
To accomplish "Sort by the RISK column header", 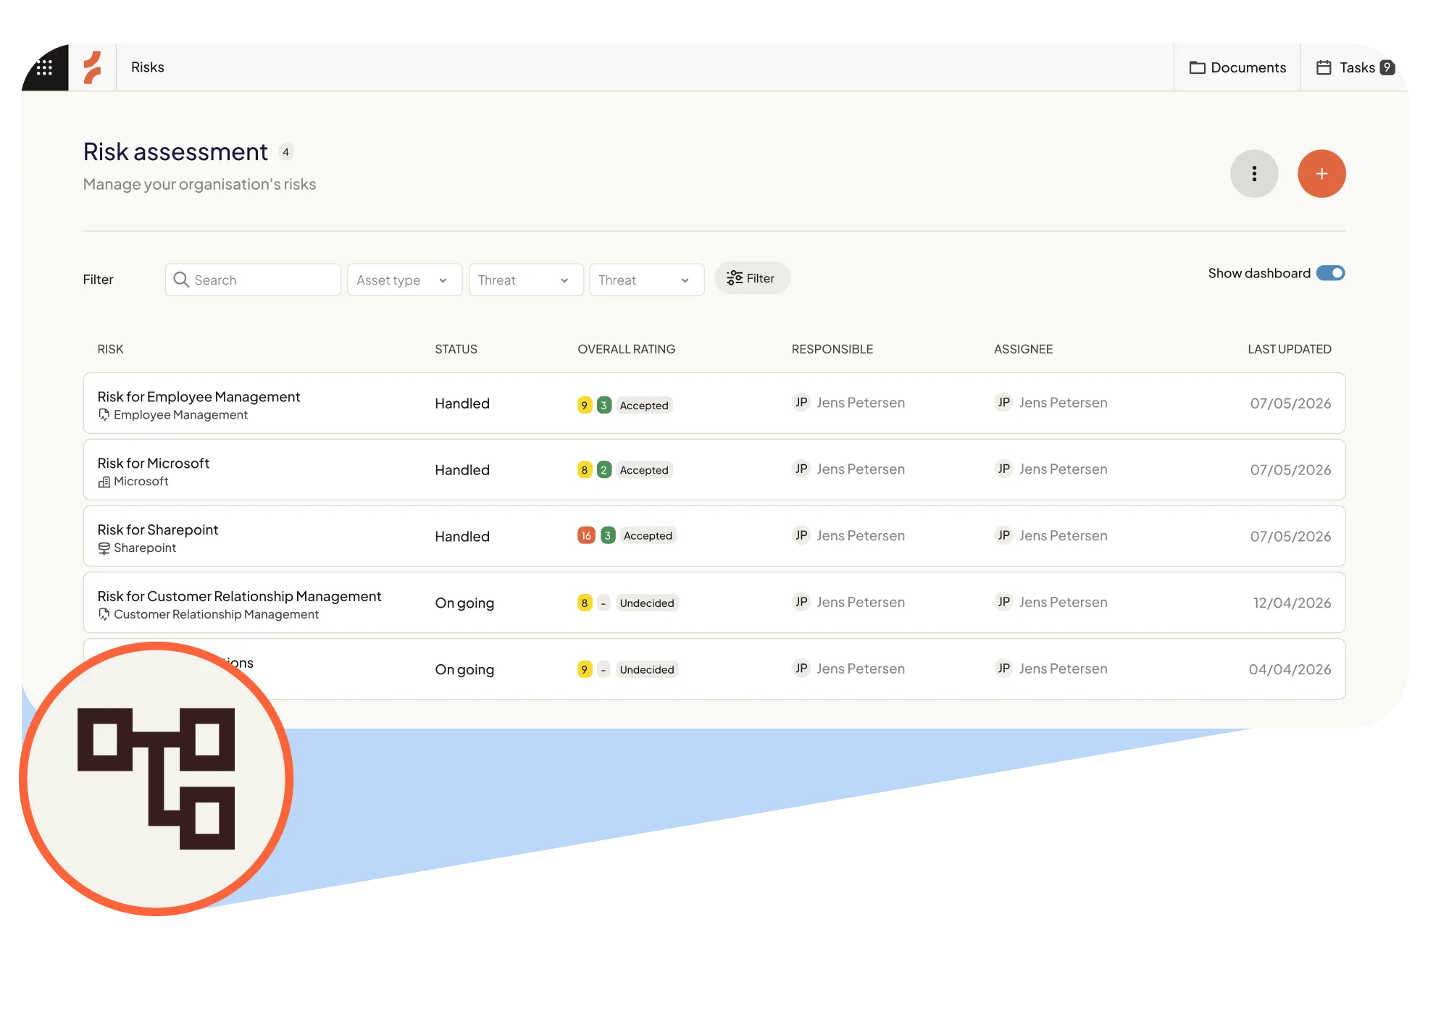I will pos(110,349).
